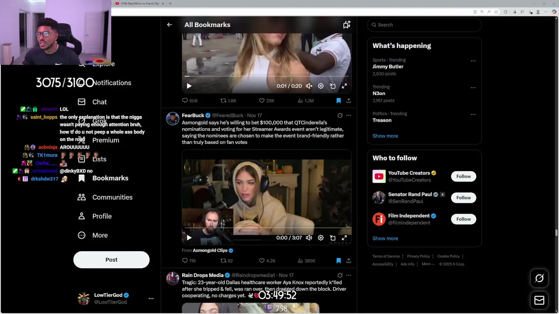Ask Grok about the Rain Drops Media post

tap(340, 275)
